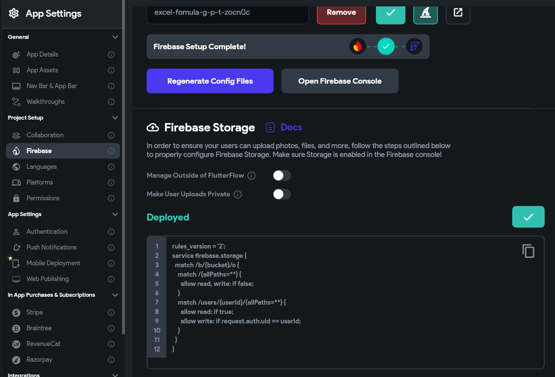Image resolution: width=555 pixels, height=377 pixels.
Task: Open info icon next to RevenueCat
Action: click(111, 344)
